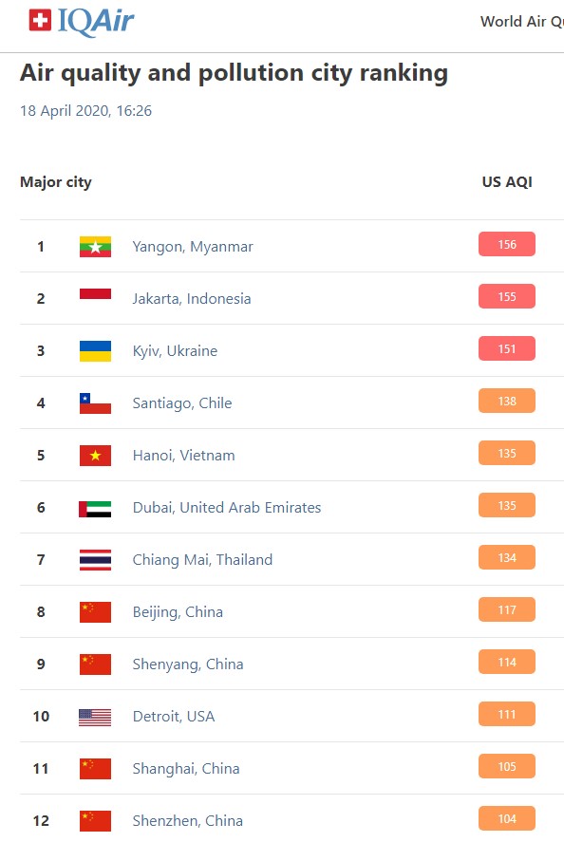Open the World Air Quality menu item
This screenshot has width=564, height=842.
coord(521,22)
